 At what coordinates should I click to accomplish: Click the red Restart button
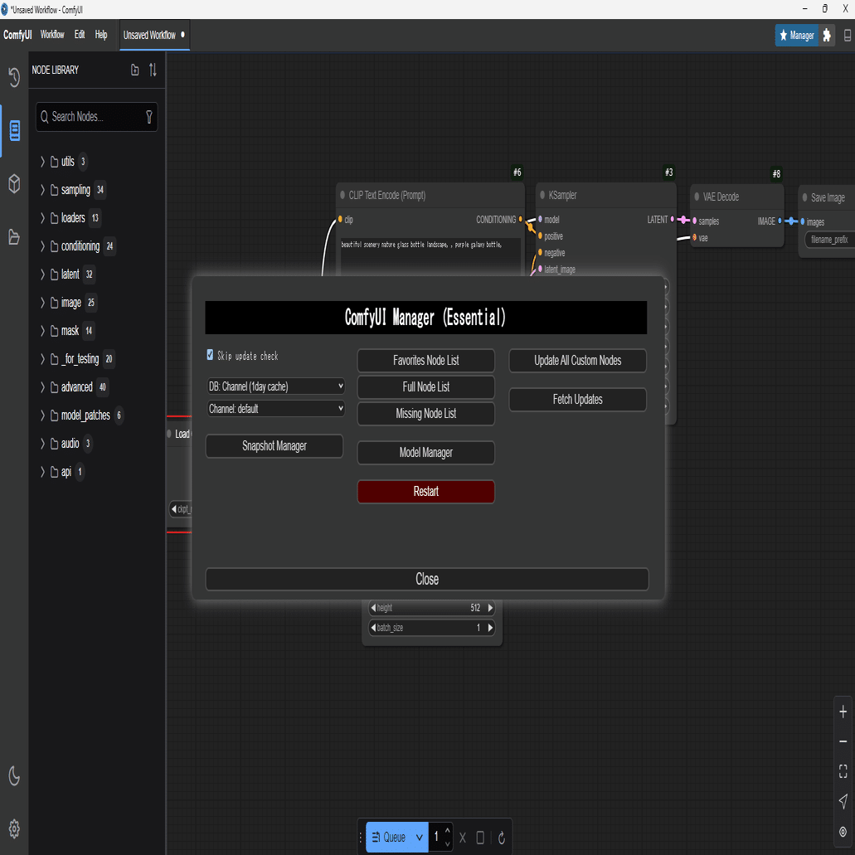(426, 491)
